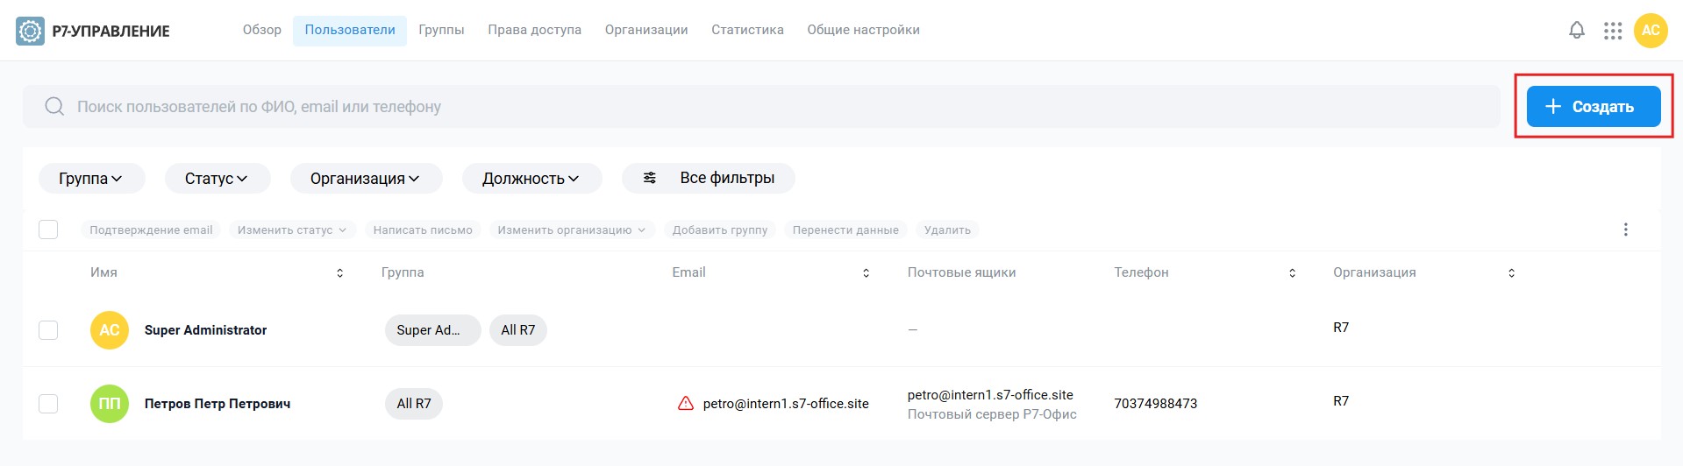Click Подтверждение email action
This screenshot has width=1683, height=466.
click(x=151, y=230)
